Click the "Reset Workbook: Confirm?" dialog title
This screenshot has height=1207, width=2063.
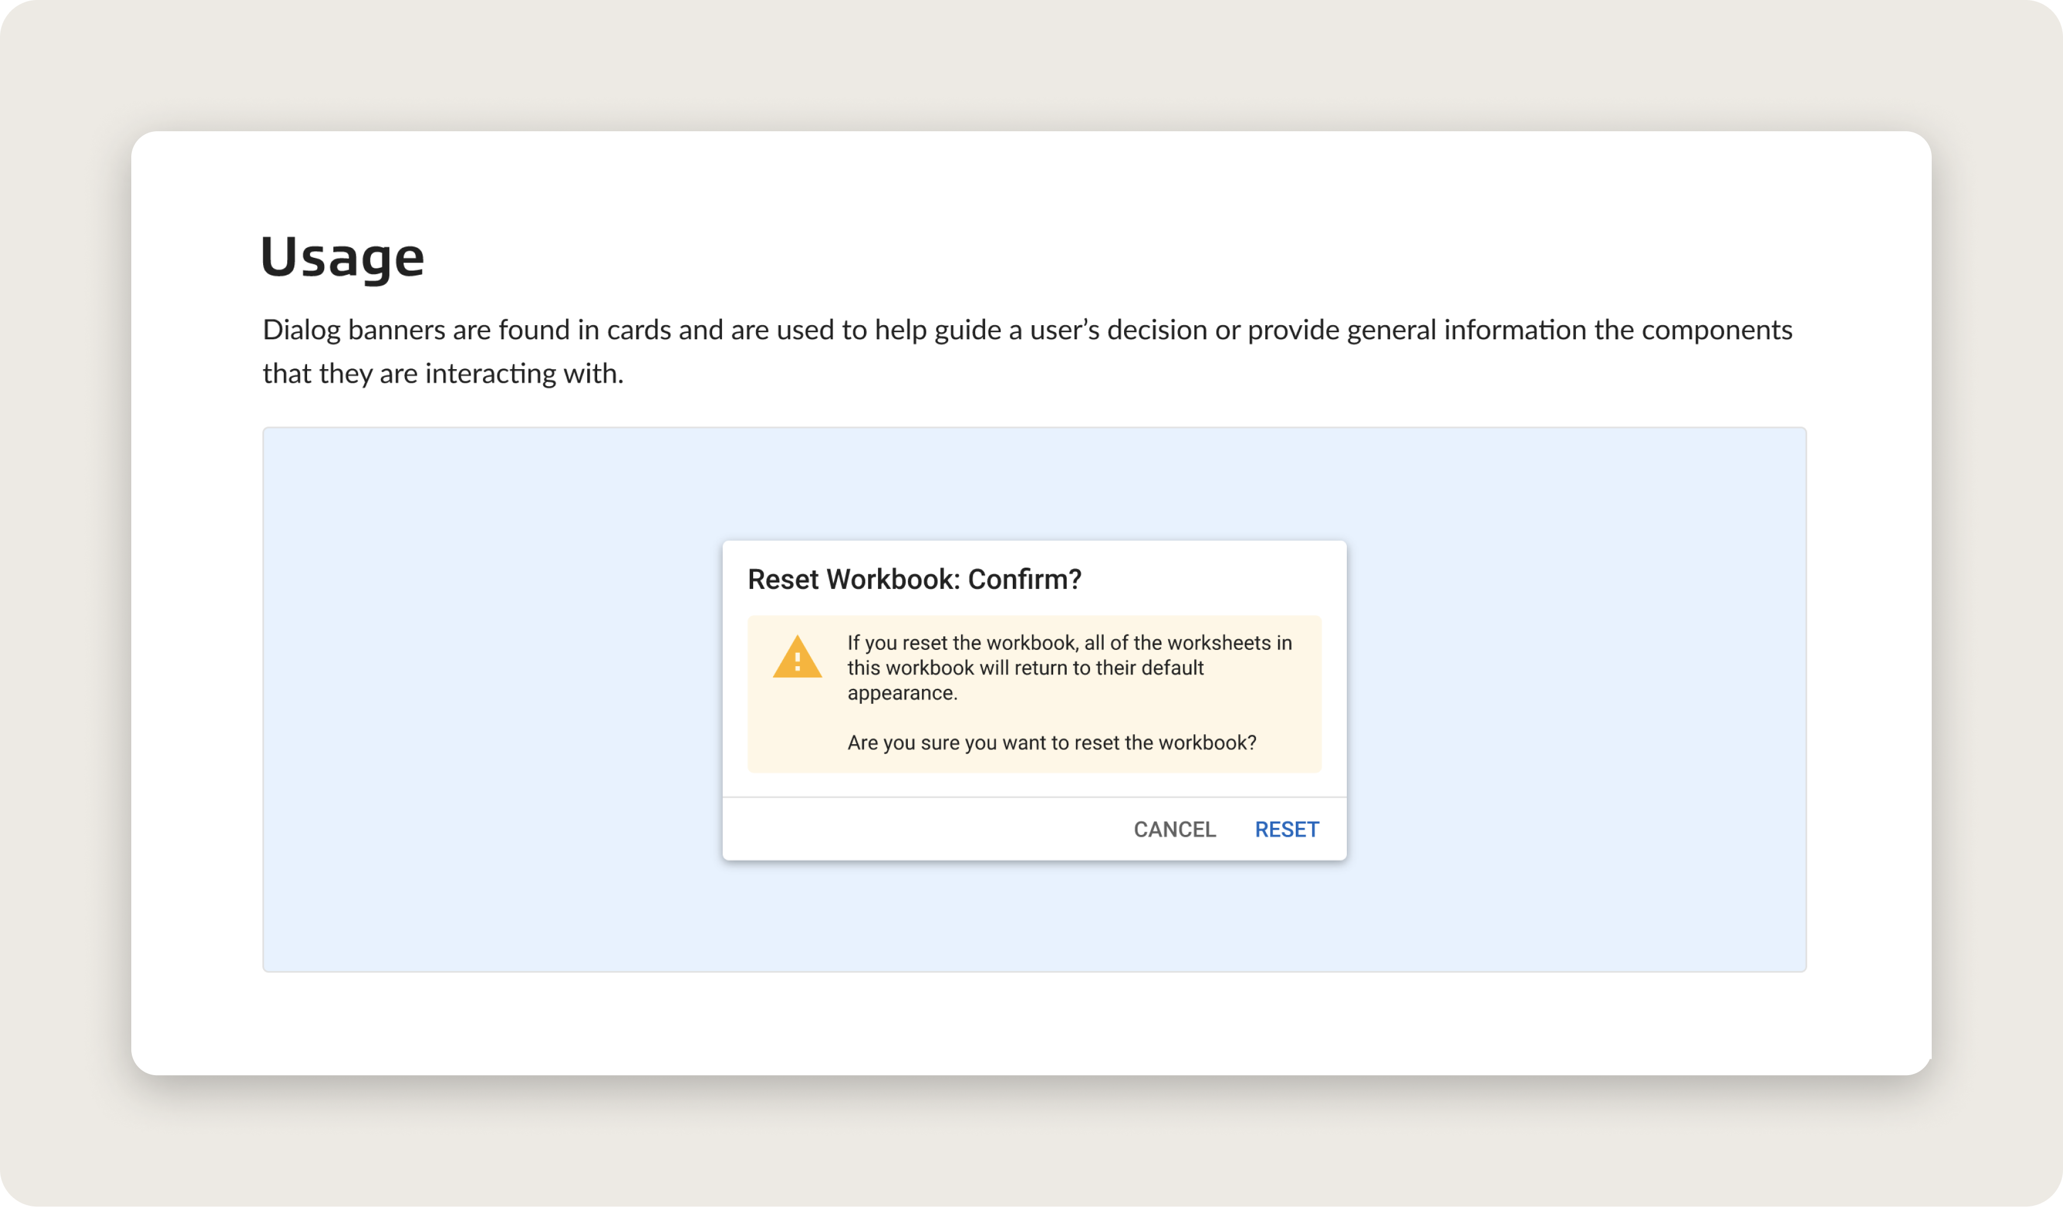tap(914, 579)
